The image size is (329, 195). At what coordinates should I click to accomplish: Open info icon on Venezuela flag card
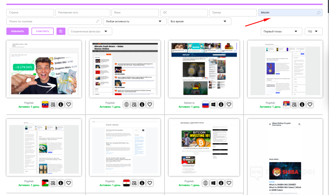(61, 105)
